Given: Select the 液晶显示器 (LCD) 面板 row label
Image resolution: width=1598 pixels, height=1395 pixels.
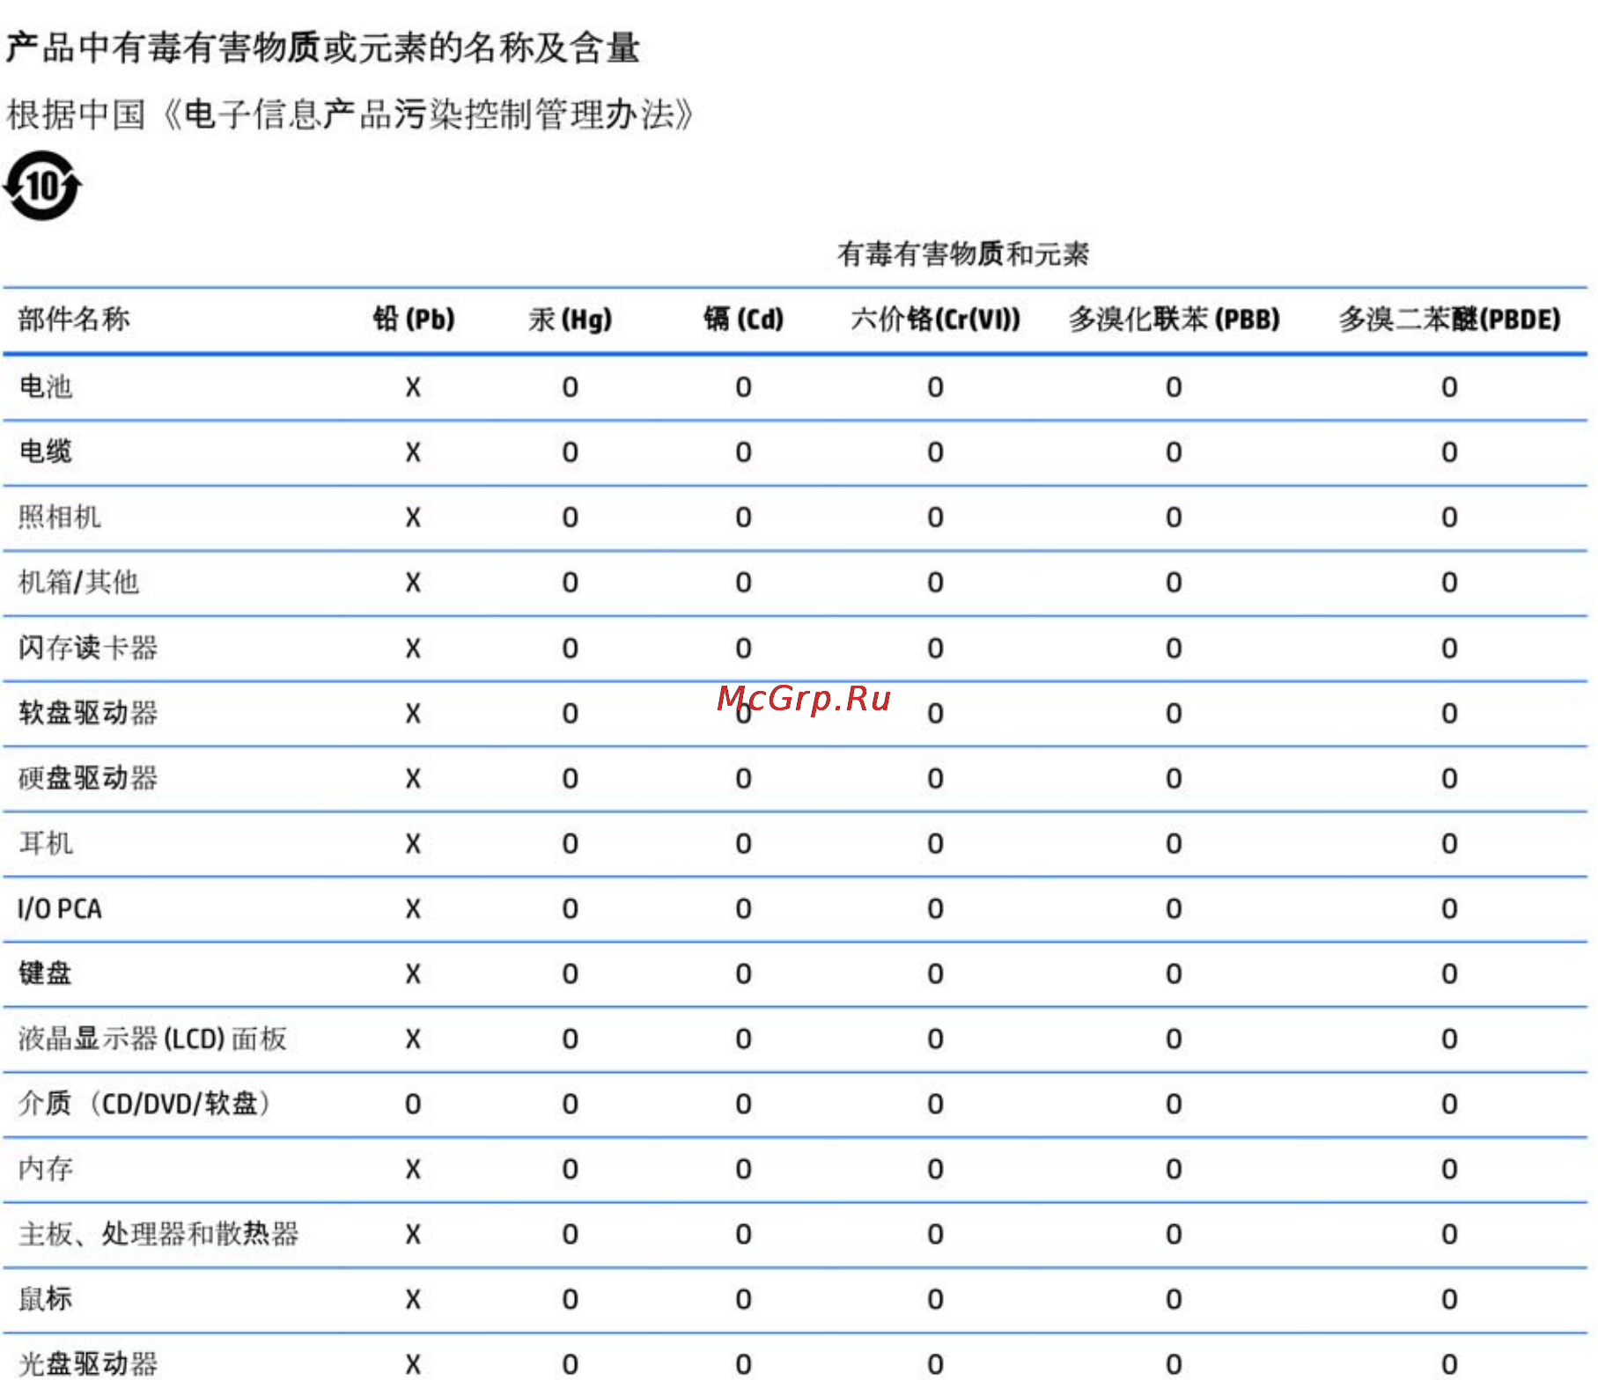Looking at the screenshot, I should coord(152,1039).
